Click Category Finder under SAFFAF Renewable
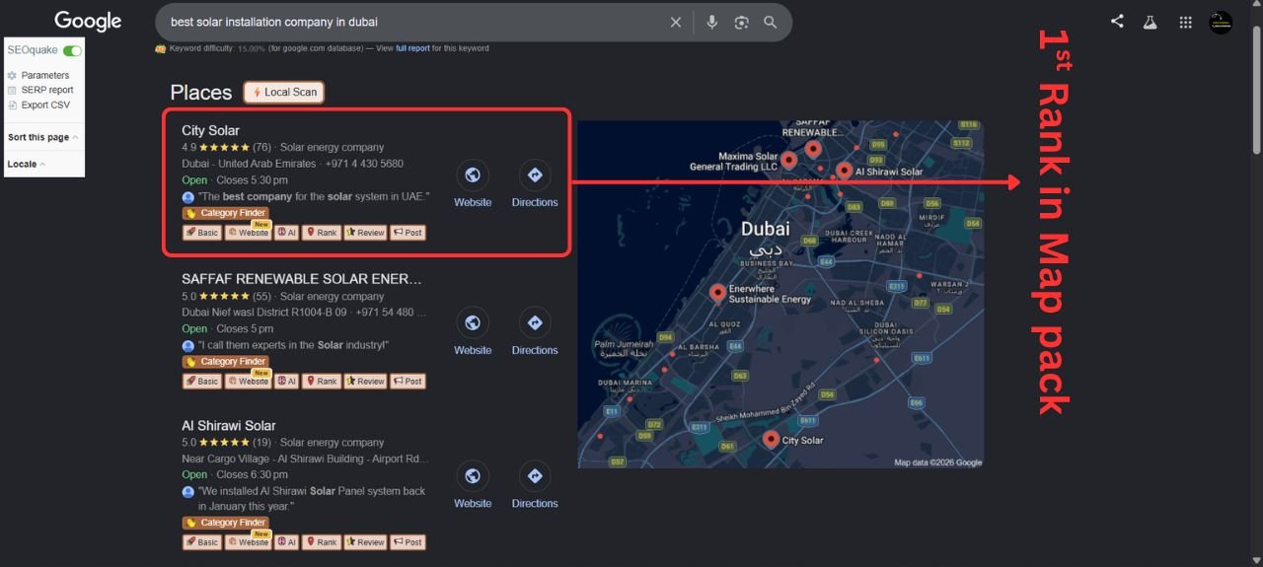 click(x=225, y=362)
